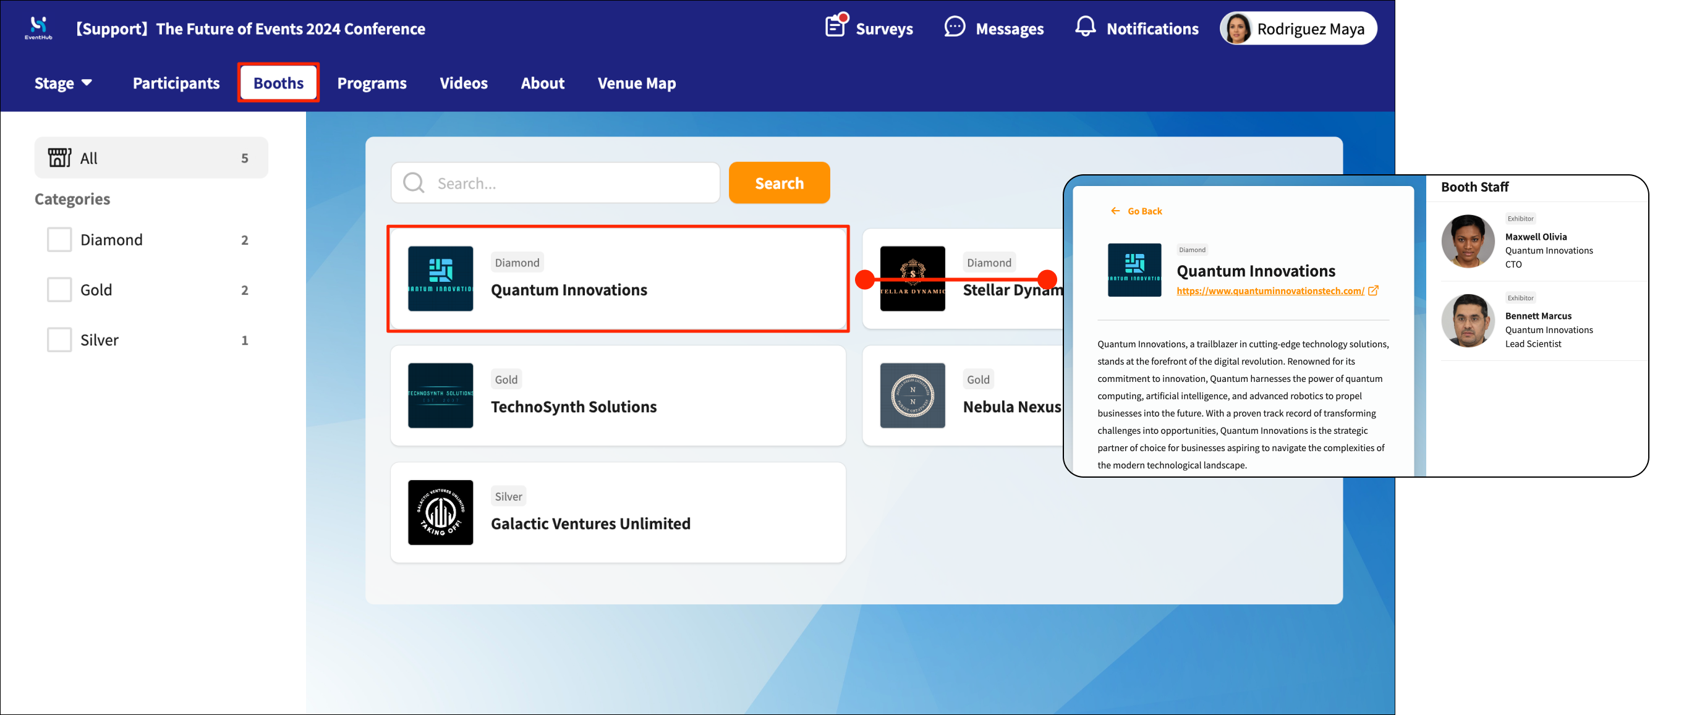The width and height of the screenshot is (1689, 715).
Task: Open the TechnoSynth Solutions booth card
Action: [x=618, y=396]
